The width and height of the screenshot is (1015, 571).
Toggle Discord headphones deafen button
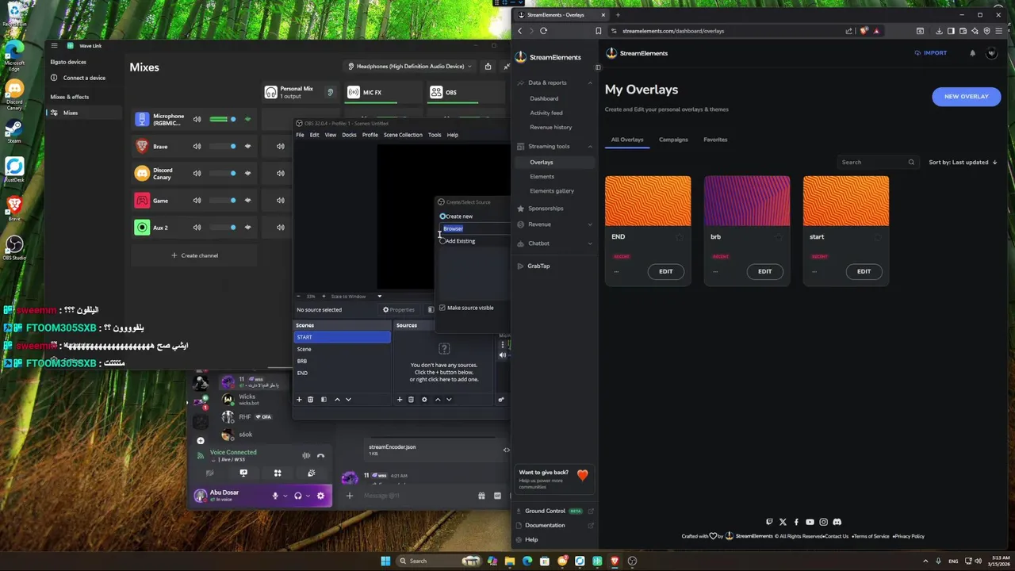point(298,496)
